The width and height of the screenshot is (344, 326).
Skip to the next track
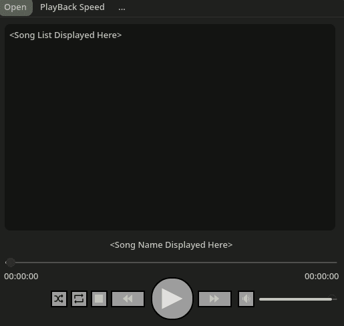(x=214, y=299)
